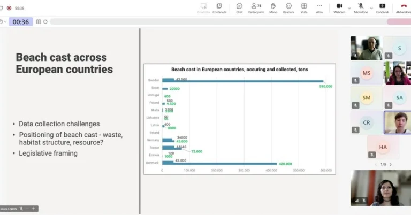Expand the Webcam options arrow
The image size is (411, 215).
[x=349, y=8]
